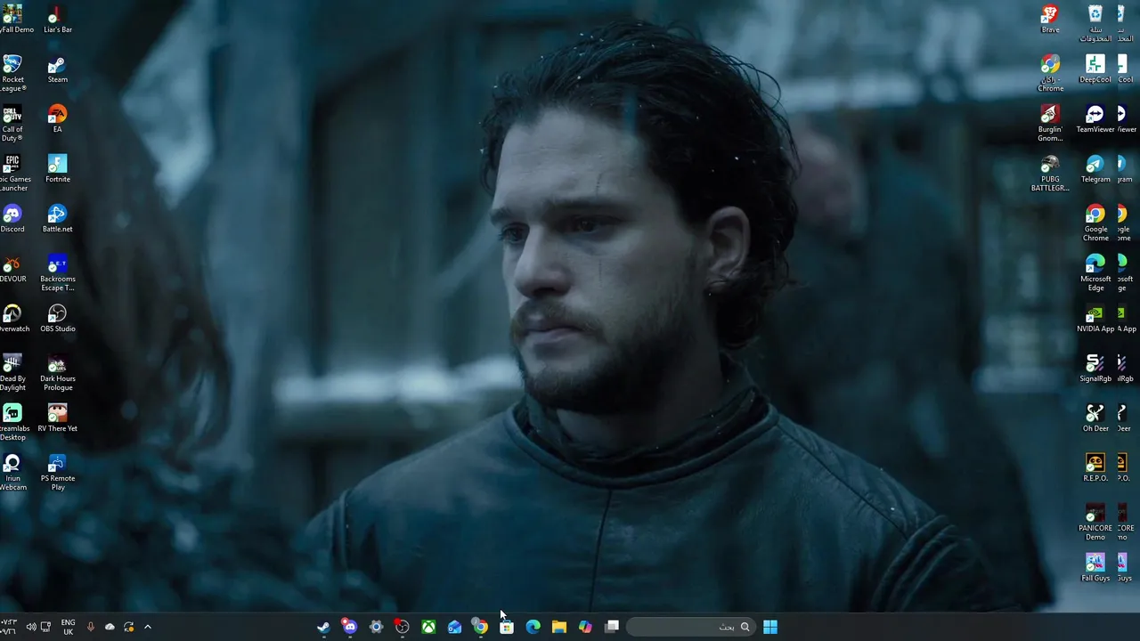Switch the ENG UK input language

point(68,627)
